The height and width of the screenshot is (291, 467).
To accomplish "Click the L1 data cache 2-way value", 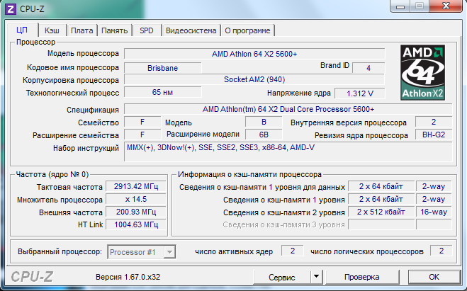I will [x=434, y=186].
